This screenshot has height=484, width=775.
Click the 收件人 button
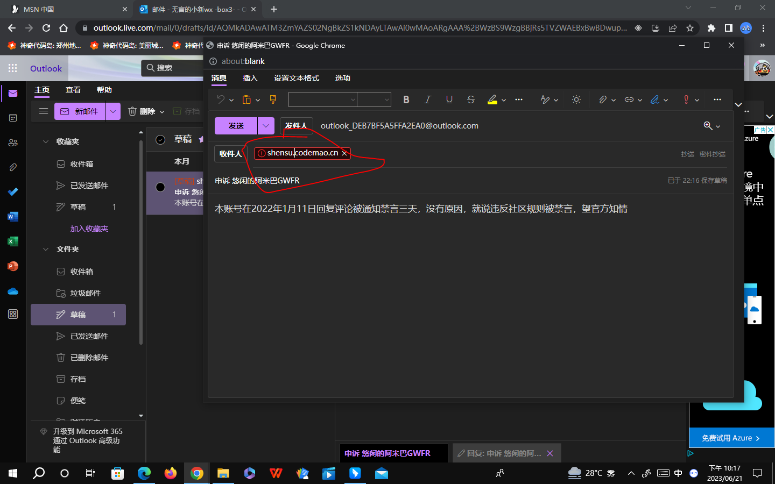231,154
